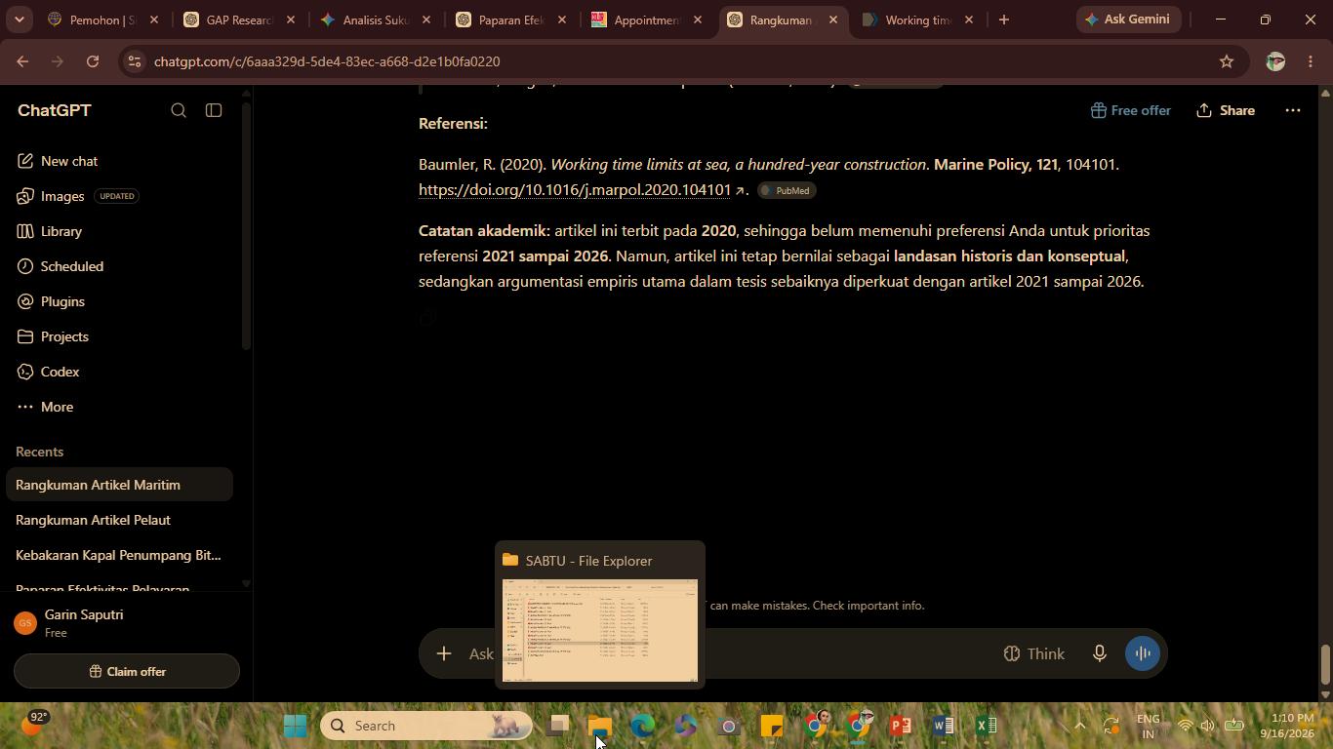The image size is (1333, 749).
Task: Open the tab search dropdown arrow in Chrome
Action: (19, 20)
